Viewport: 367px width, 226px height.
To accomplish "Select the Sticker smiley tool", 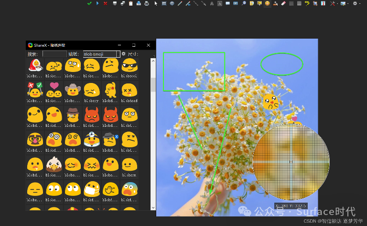I will pyautogui.click(x=267, y=3).
